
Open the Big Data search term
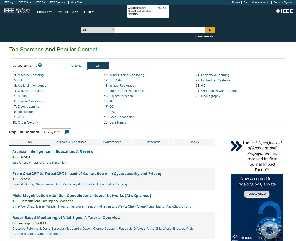115,80
